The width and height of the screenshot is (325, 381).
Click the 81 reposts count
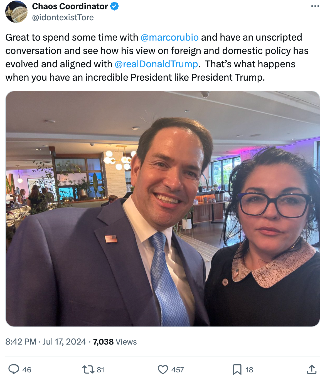(100, 370)
